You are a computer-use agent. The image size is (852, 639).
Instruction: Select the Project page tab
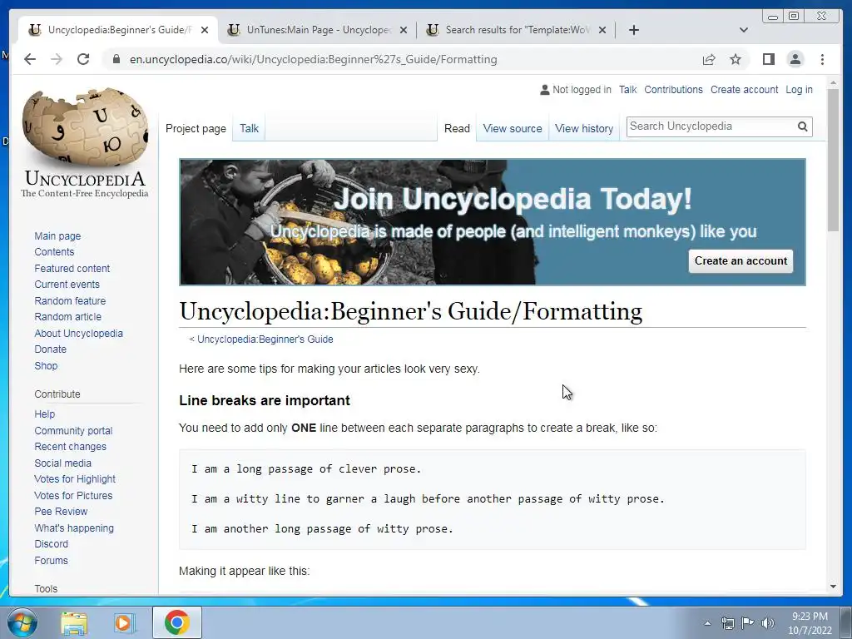point(196,129)
